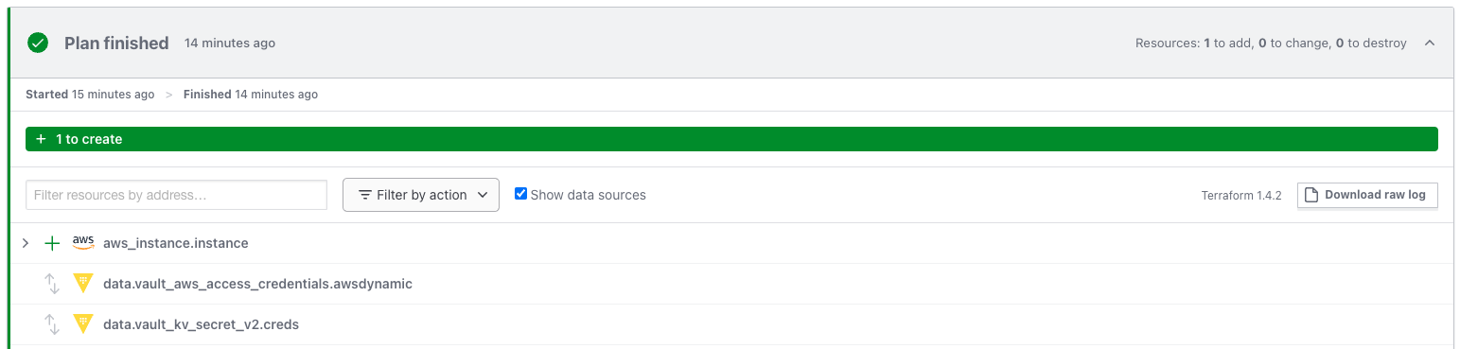The height and width of the screenshot is (349, 1460).
Task: Click Vault icon next to awsdynamic data source
Action: coord(83,283)
